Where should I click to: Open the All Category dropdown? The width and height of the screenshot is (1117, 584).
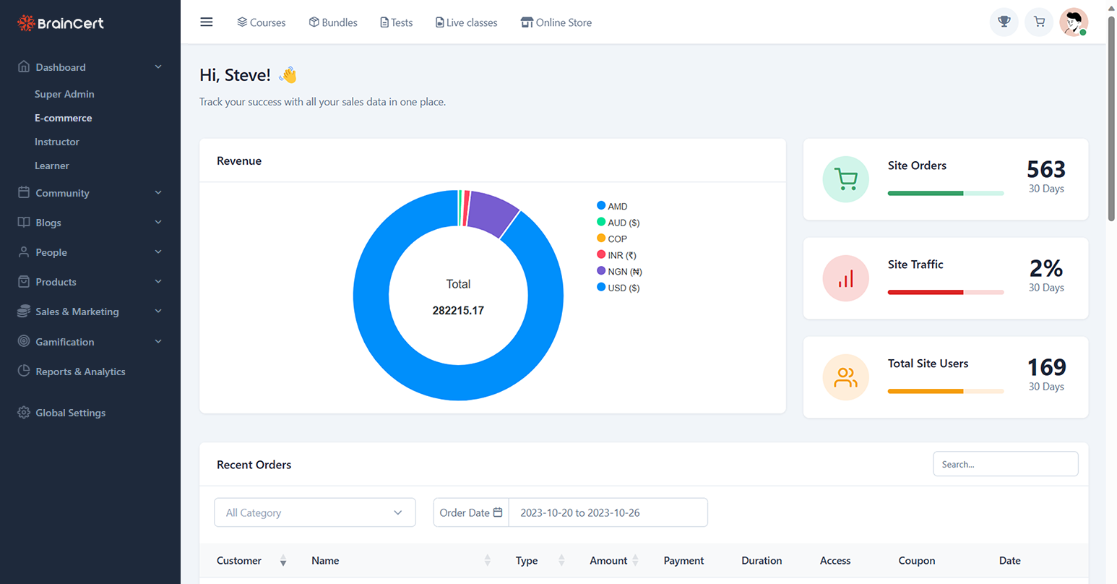(x=314, y=512)
